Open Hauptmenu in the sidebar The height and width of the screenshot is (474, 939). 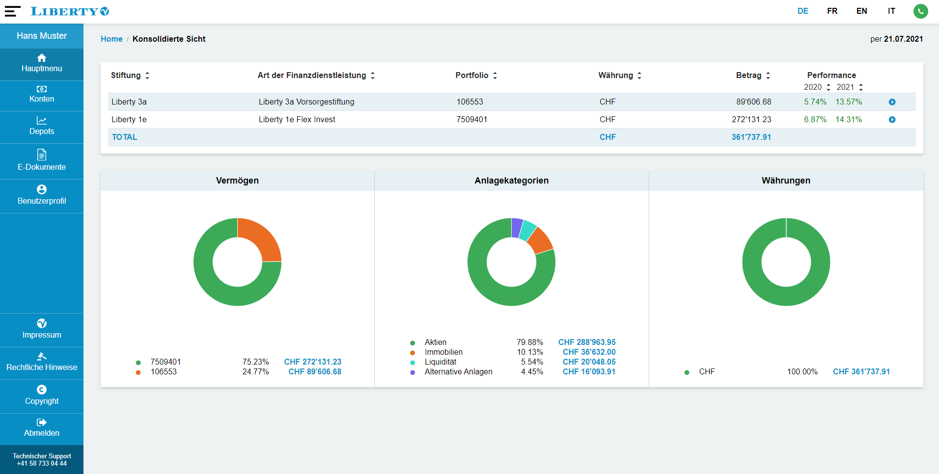coord(42,64)
